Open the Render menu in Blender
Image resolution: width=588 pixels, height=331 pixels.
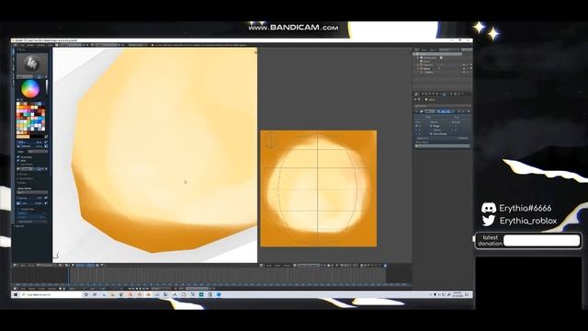click(30, 45)
